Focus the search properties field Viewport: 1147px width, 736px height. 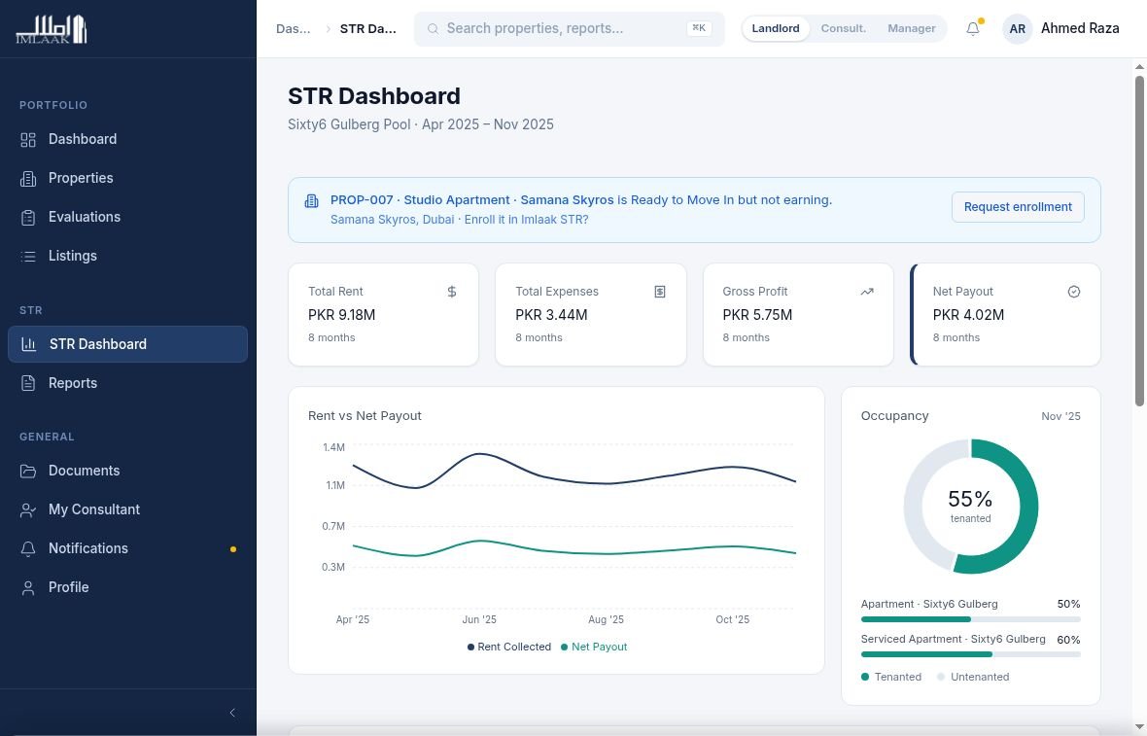tap(569, 28)
